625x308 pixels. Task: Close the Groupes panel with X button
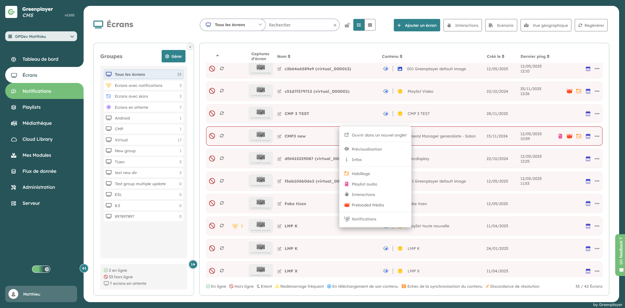(x=190, y=47)
